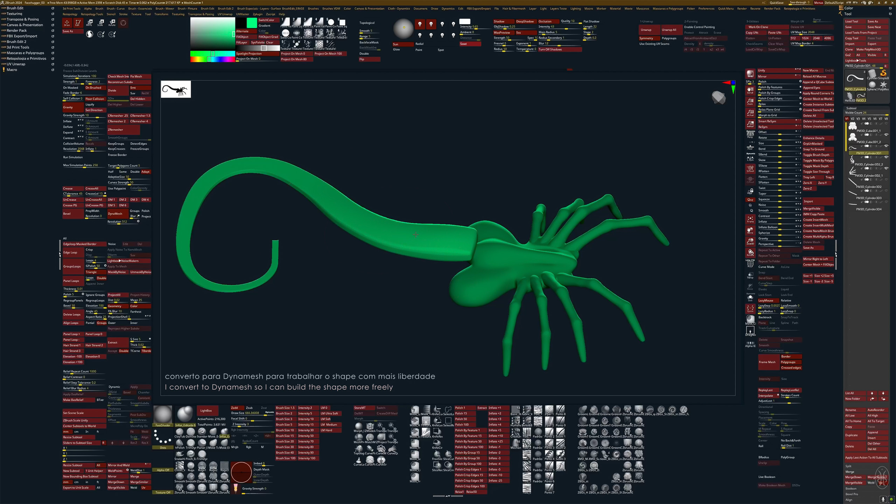The width and height of the screenshot is (896, 504).
Task: Click the AAHalf icon
Action: tap(750, 124)
